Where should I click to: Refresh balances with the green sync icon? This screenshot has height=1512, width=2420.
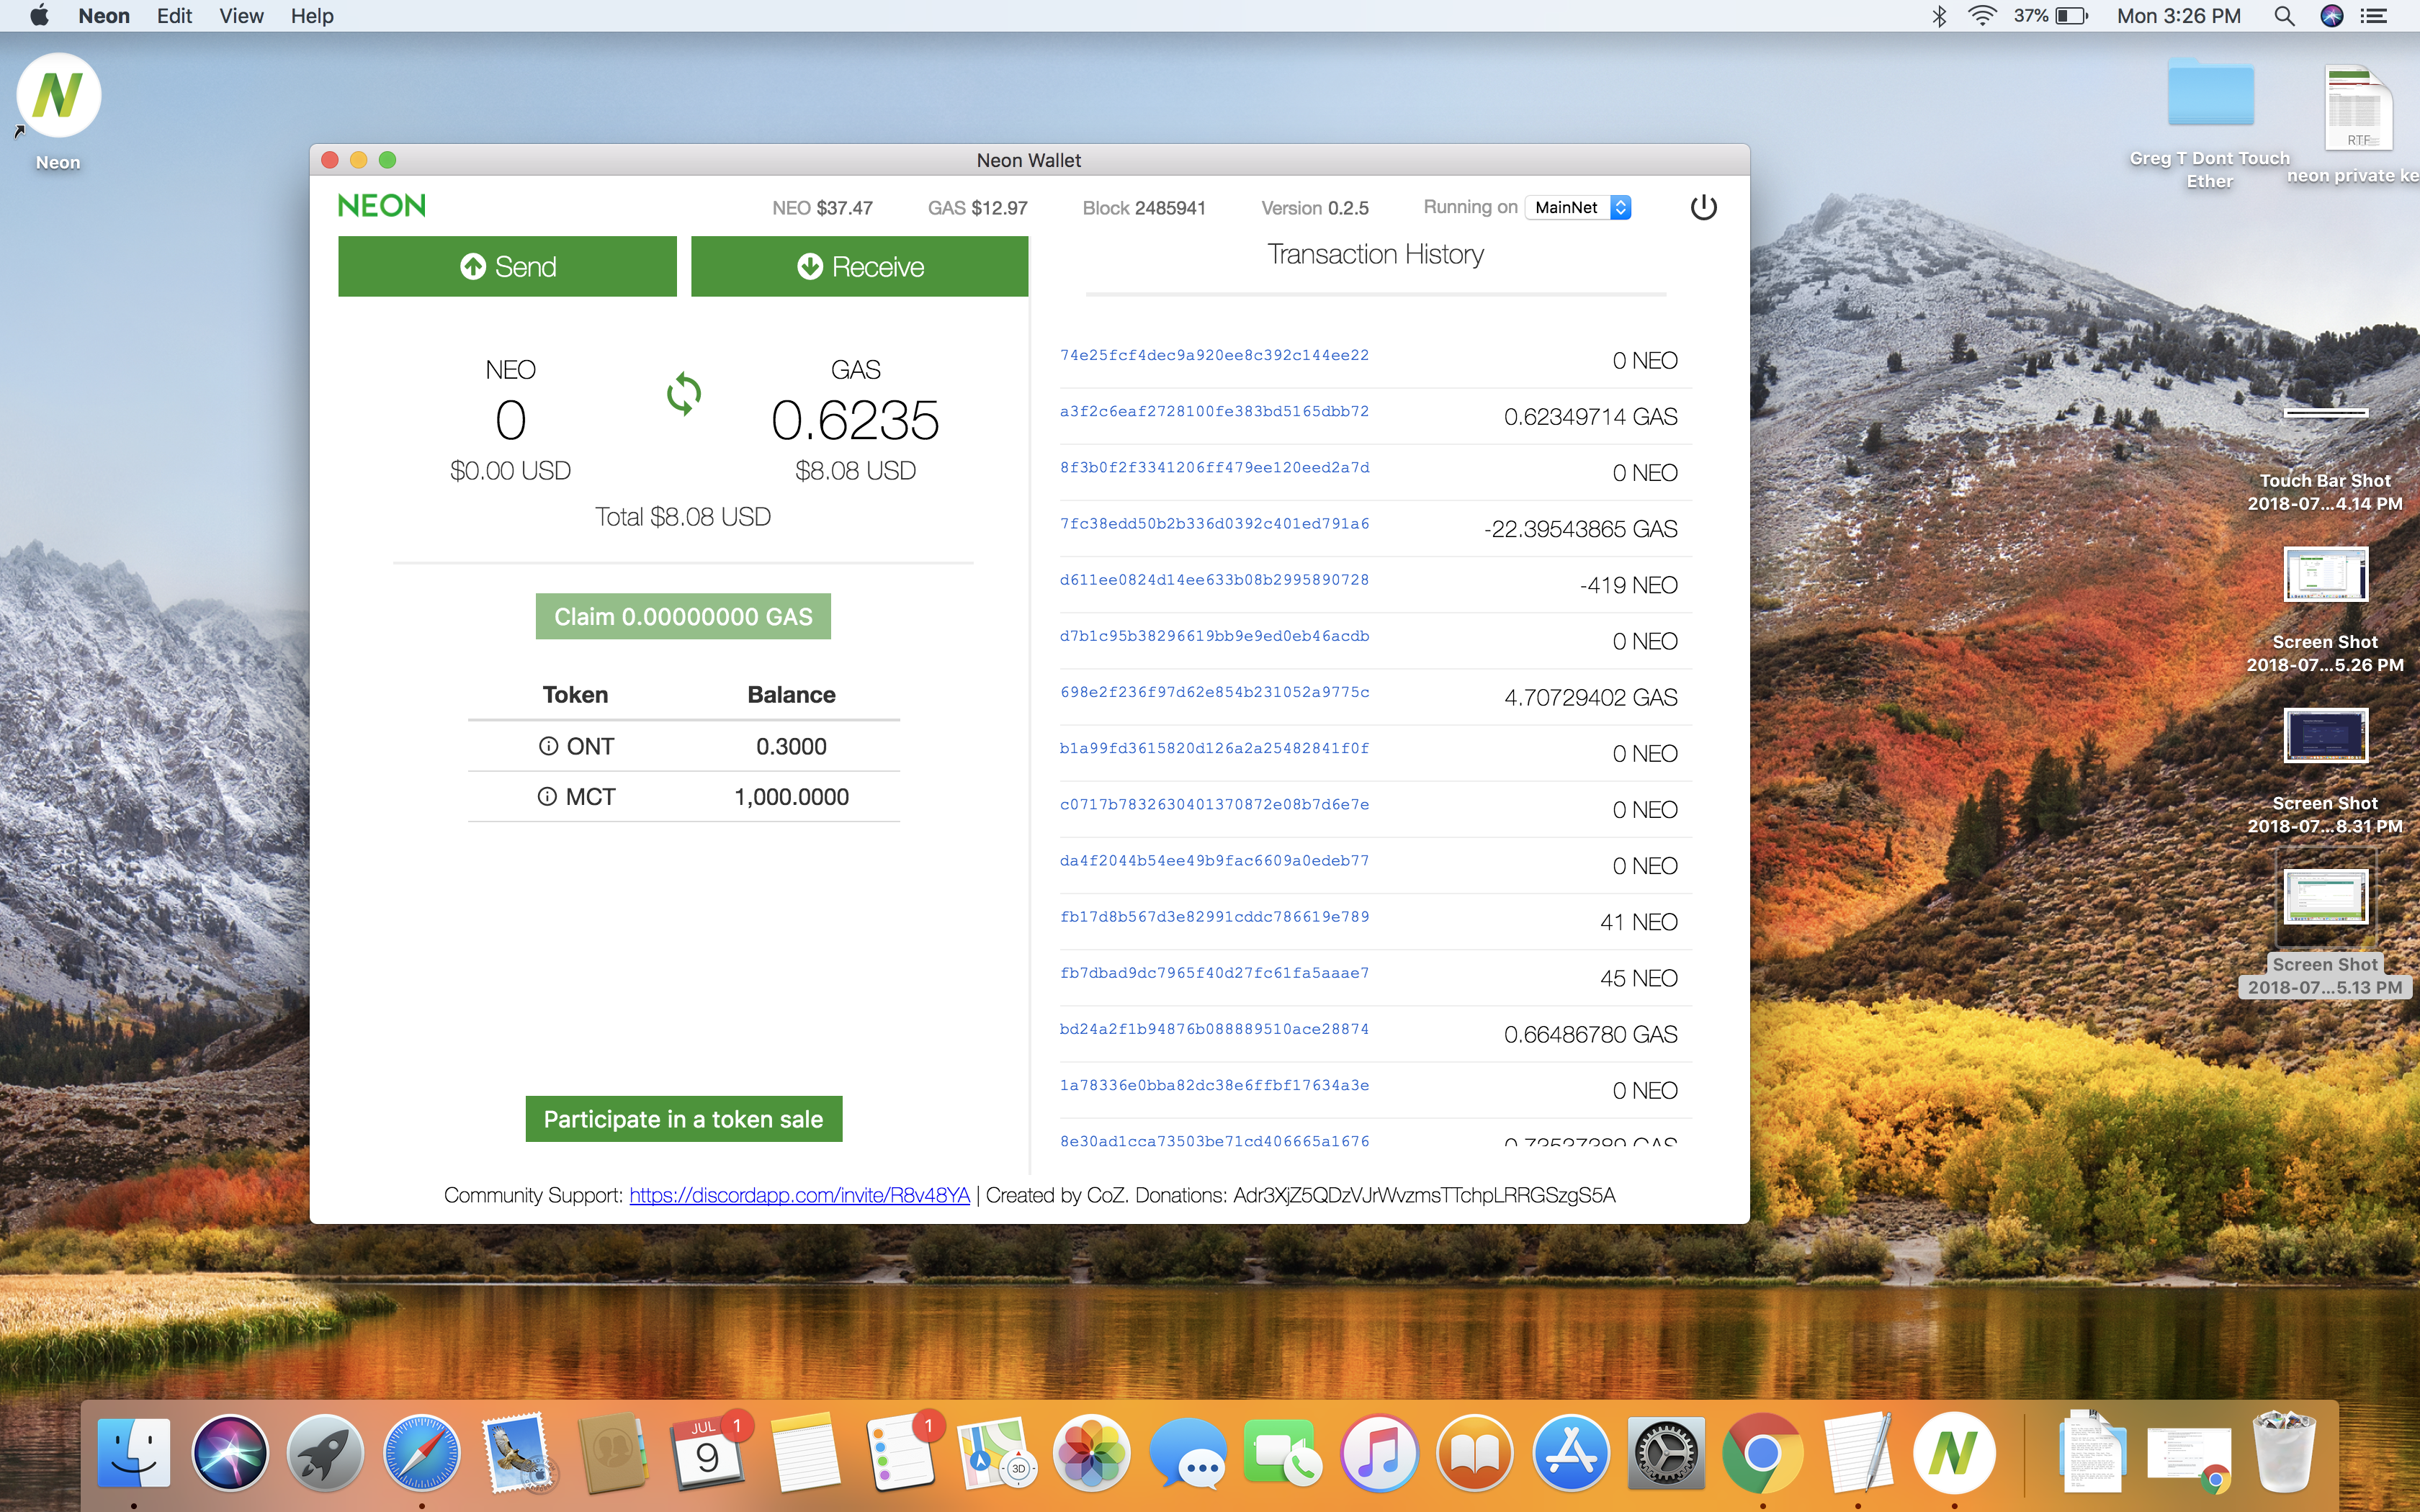683,394
